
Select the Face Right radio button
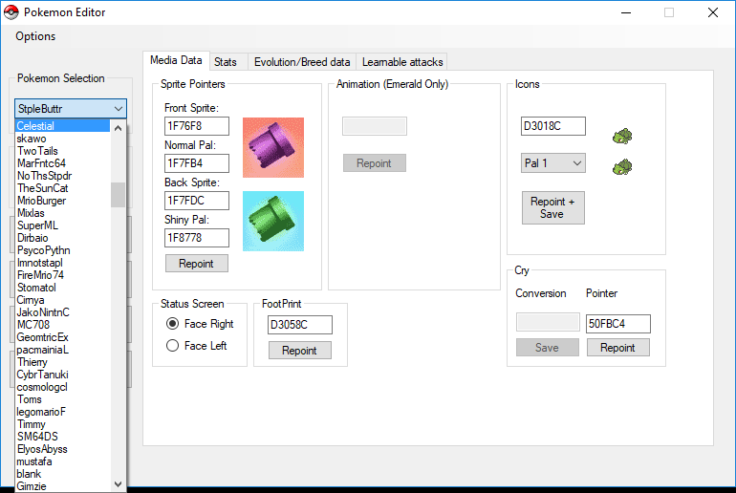point(173,324)
